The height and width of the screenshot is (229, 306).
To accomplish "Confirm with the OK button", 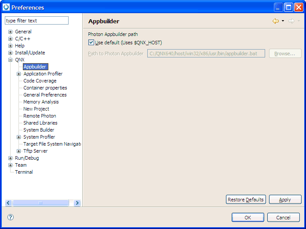I will (x=248, y=218).
